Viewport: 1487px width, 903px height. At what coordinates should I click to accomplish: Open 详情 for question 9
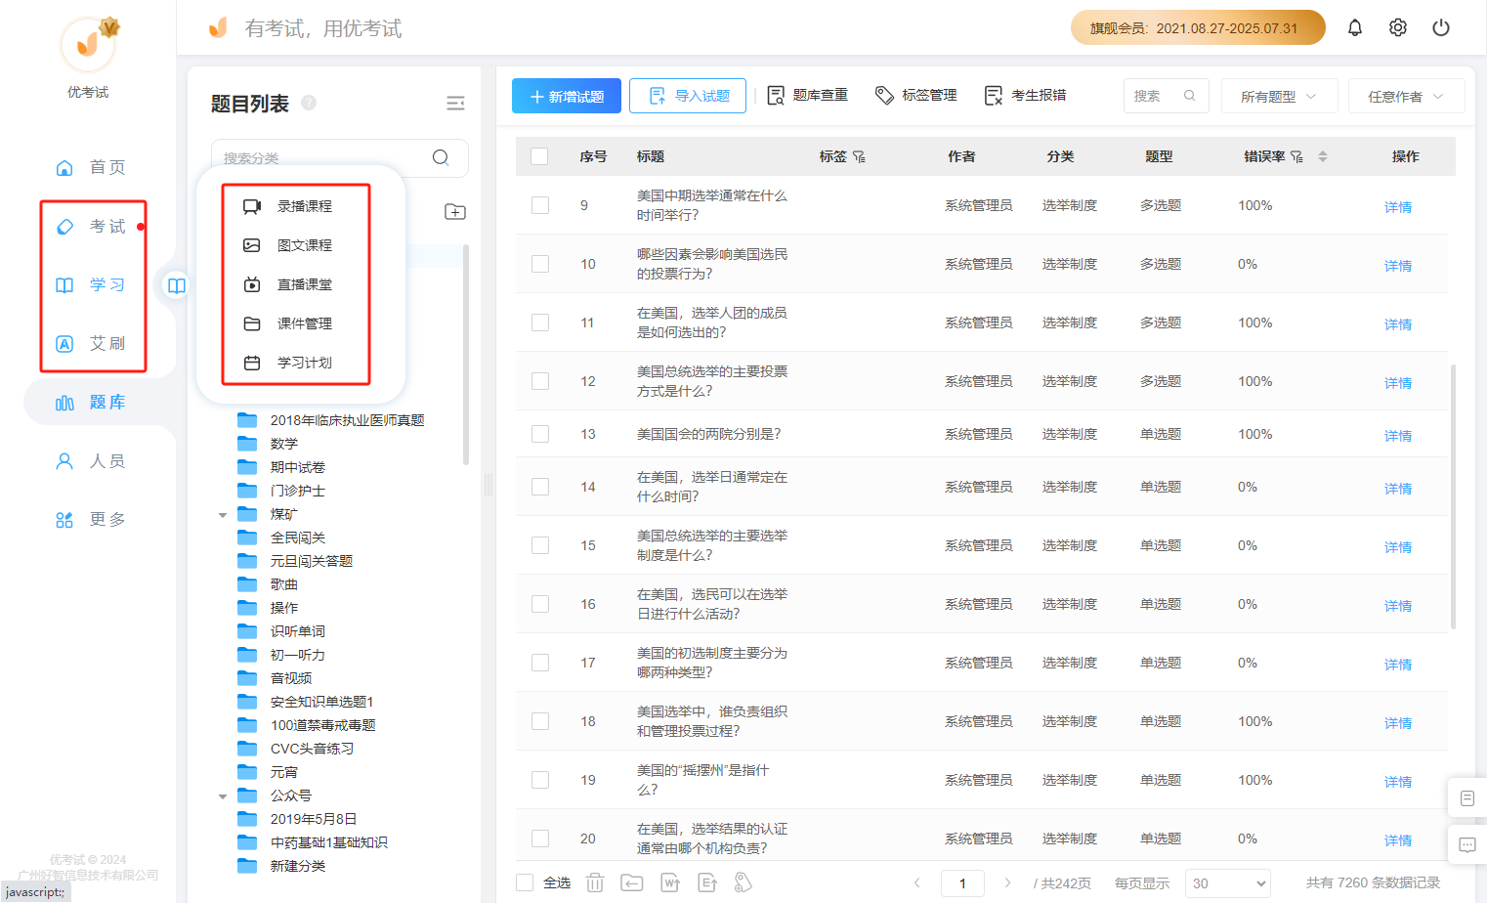pyautogui.click(x=1398, y=207)
